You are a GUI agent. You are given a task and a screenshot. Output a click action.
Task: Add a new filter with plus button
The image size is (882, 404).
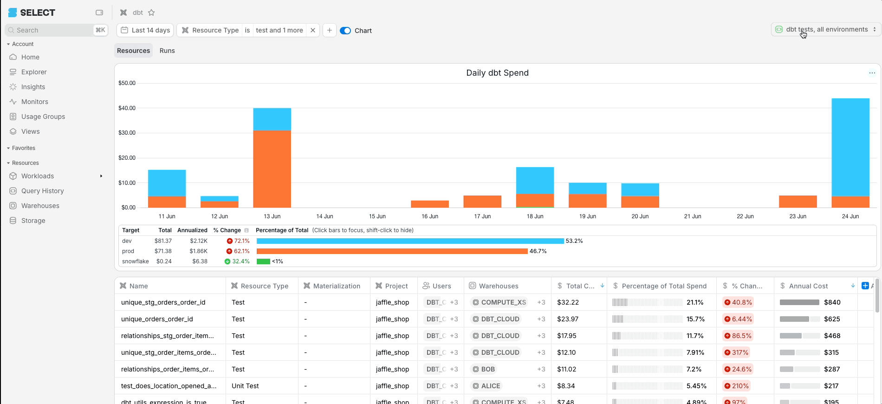pos(329,30)
